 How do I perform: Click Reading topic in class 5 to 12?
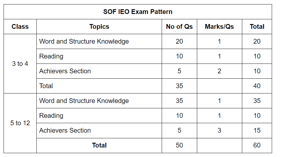[51, 116]
